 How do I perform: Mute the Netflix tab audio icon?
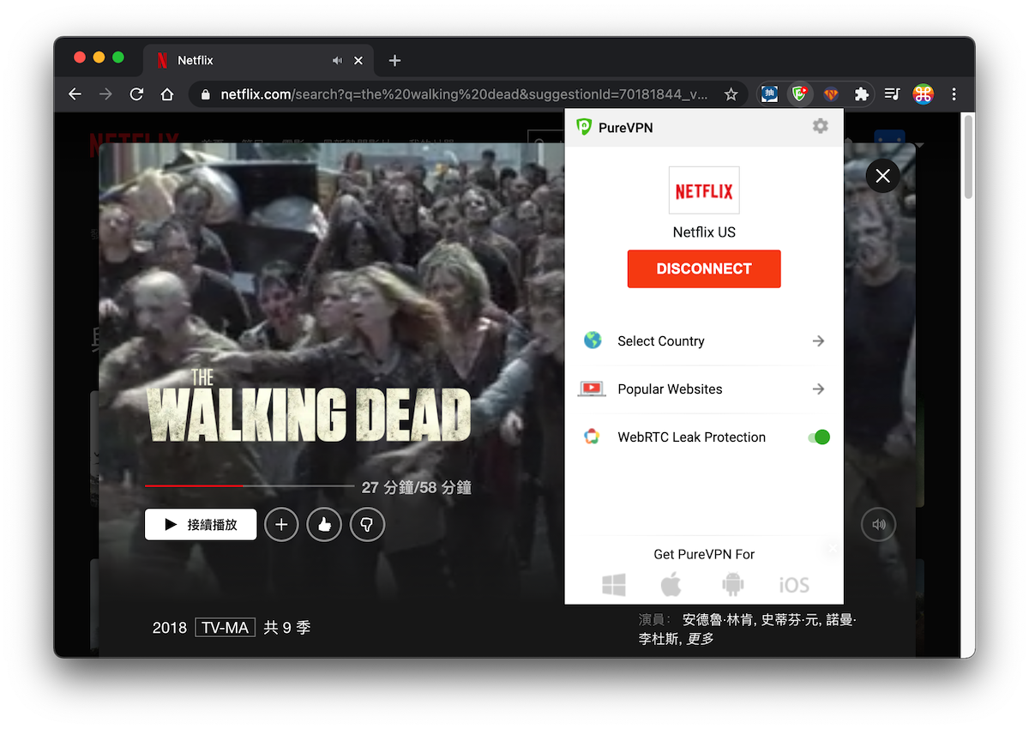[337, 61]
